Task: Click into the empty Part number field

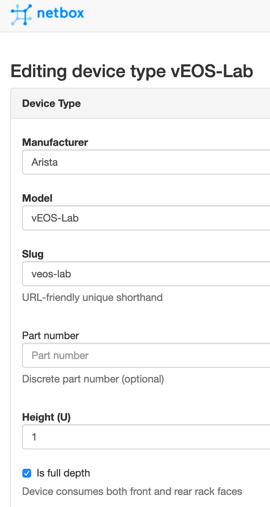Action: pos(146,355)
